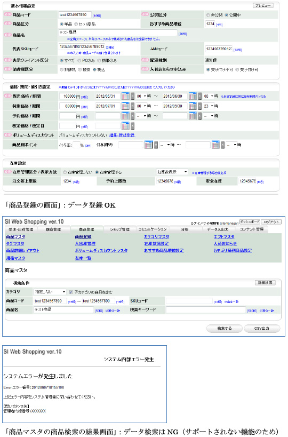The image size is (288, 437).
Task: Open 販売価格 end hour dropdown
Action: (209, 96)
